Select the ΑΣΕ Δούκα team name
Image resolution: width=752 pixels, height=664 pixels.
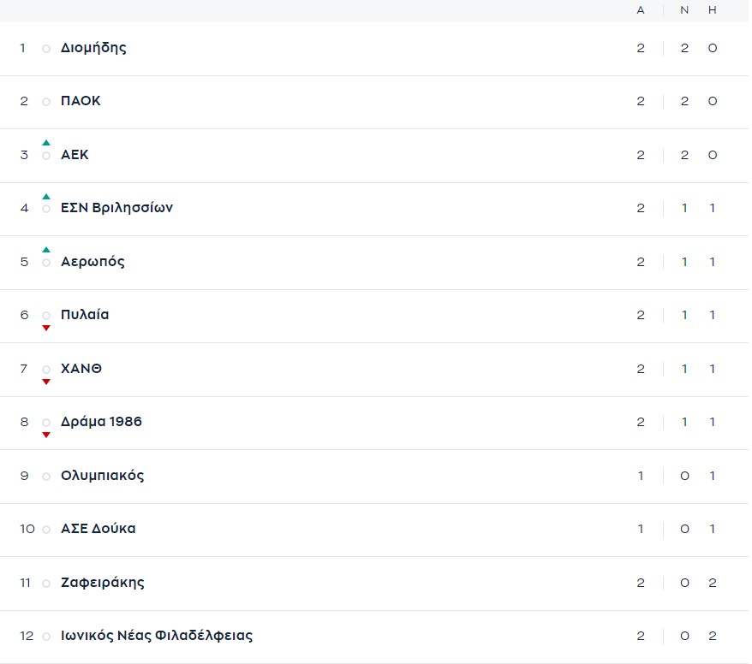[x=98, y=529]
